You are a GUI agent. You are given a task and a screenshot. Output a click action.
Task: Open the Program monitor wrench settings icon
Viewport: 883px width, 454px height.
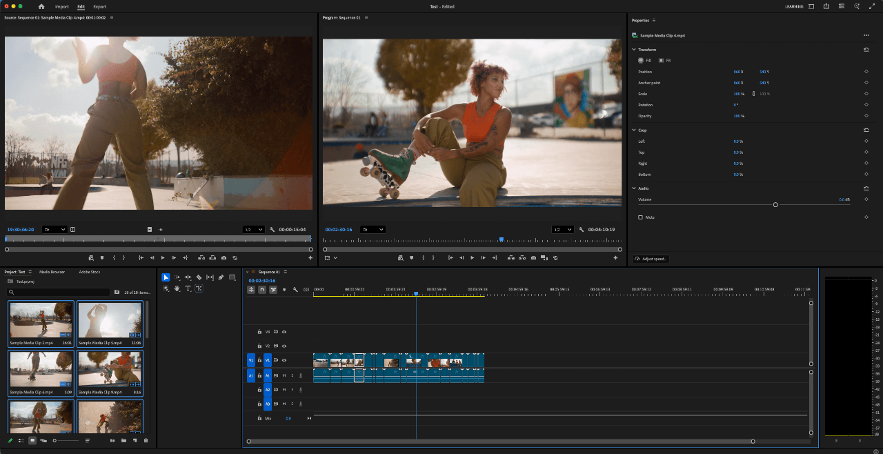[x=581, y=229]
